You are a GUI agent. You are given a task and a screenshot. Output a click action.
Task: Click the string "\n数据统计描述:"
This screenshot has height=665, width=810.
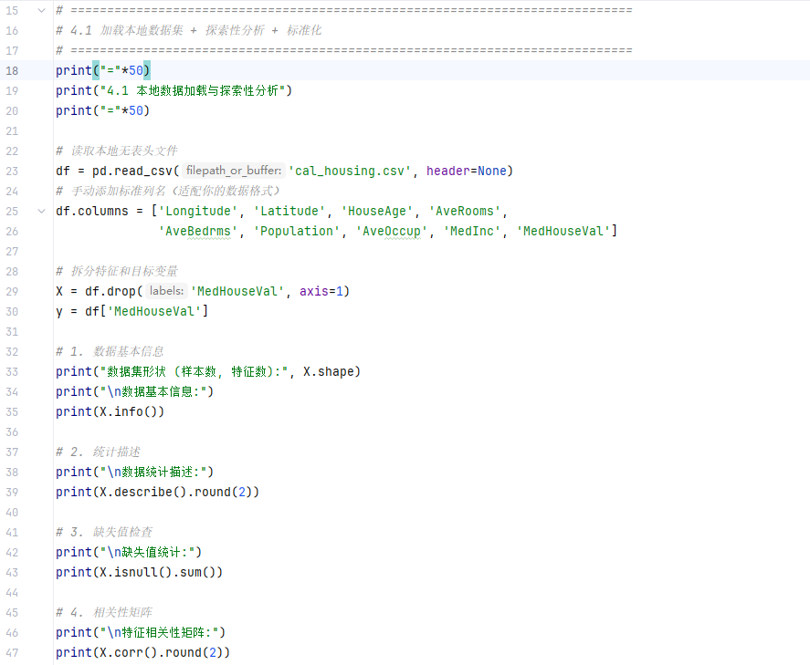pos(153,472)
